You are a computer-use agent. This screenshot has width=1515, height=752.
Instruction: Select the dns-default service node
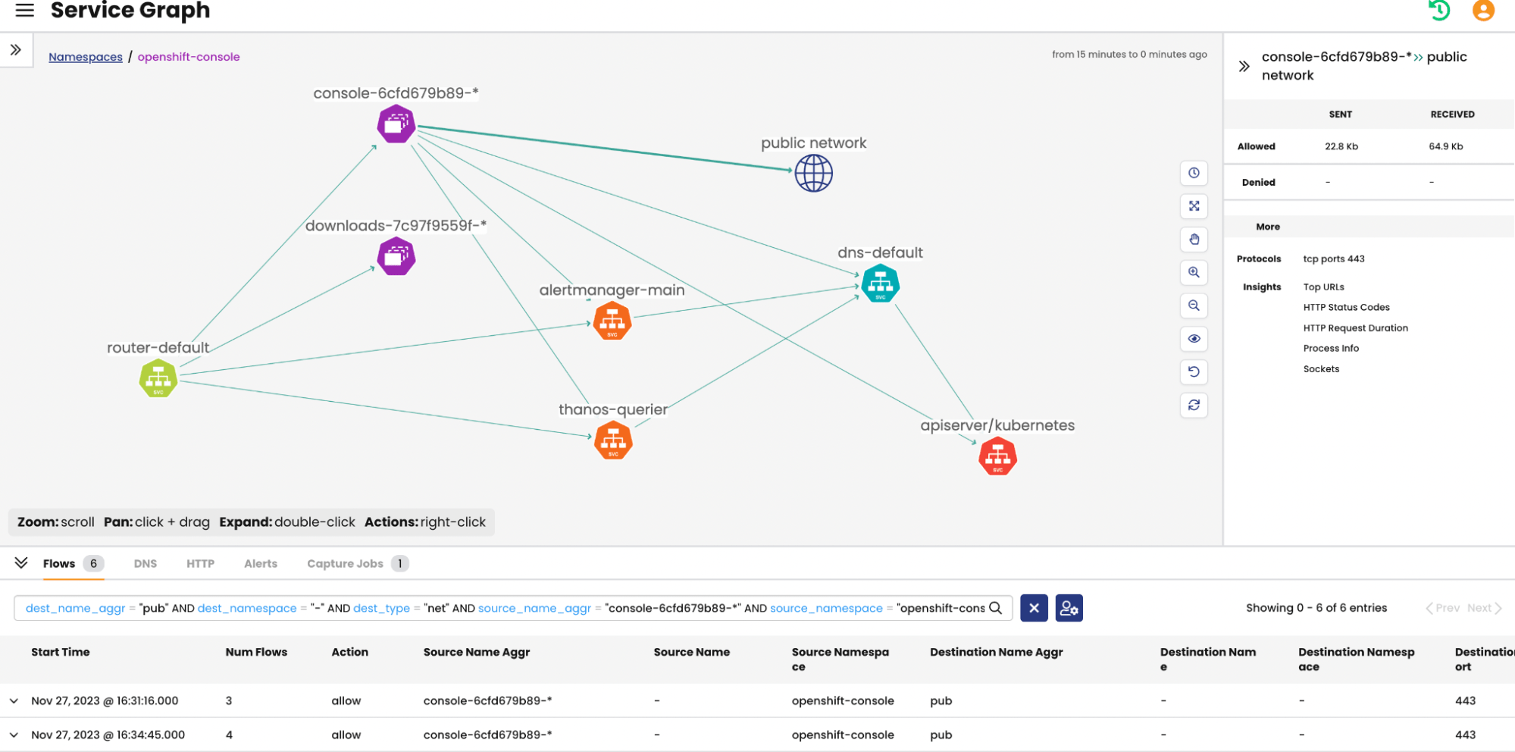[881, 284]
